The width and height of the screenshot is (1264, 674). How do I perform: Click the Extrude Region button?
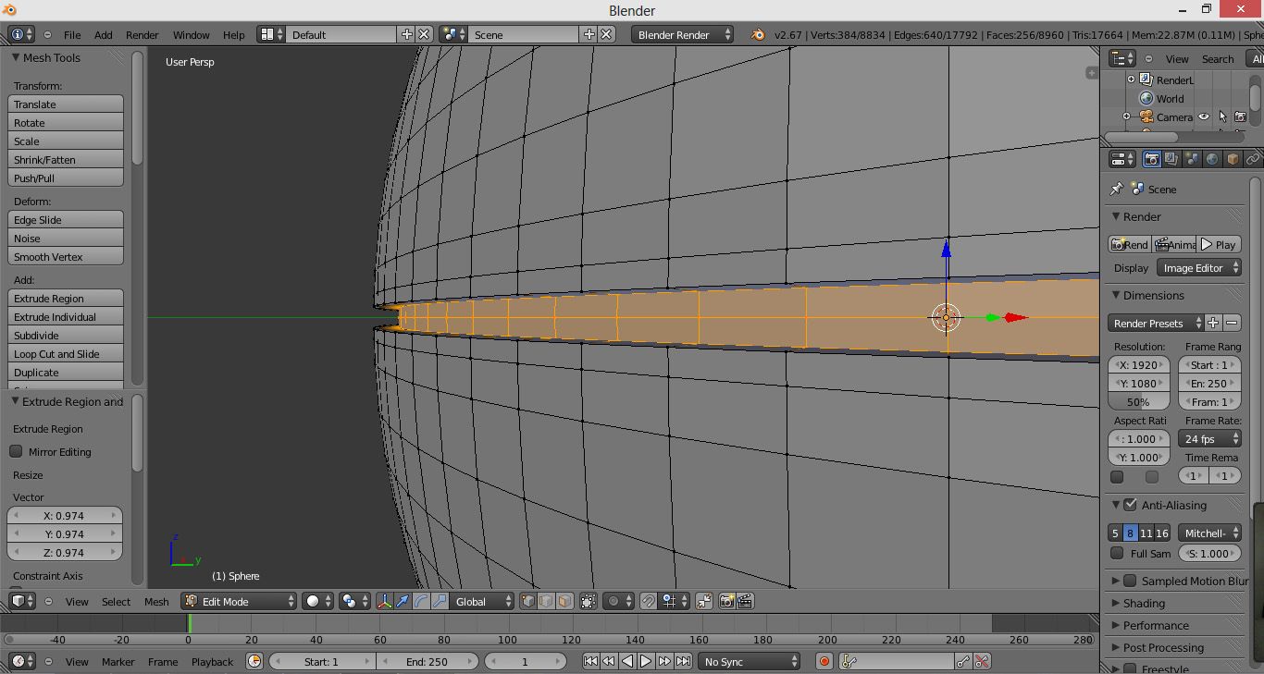click(66, 299)
